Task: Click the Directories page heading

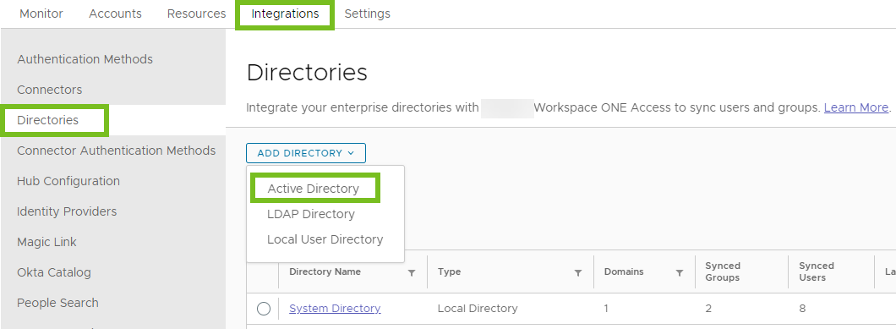Action: coord(307,73)
